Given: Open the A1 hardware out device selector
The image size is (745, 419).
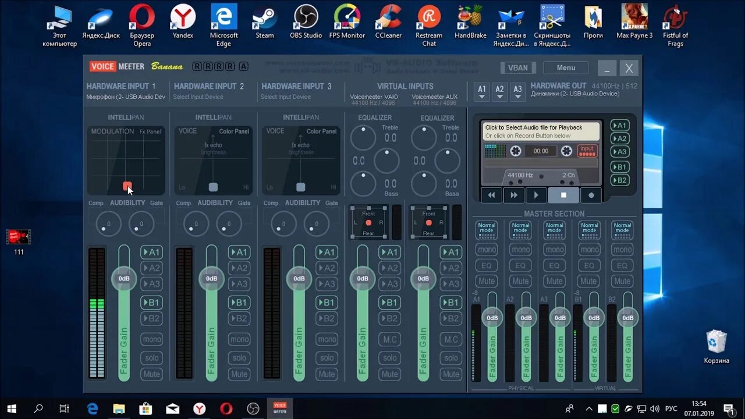Looking at the screenshot, I should click(481, 90).
